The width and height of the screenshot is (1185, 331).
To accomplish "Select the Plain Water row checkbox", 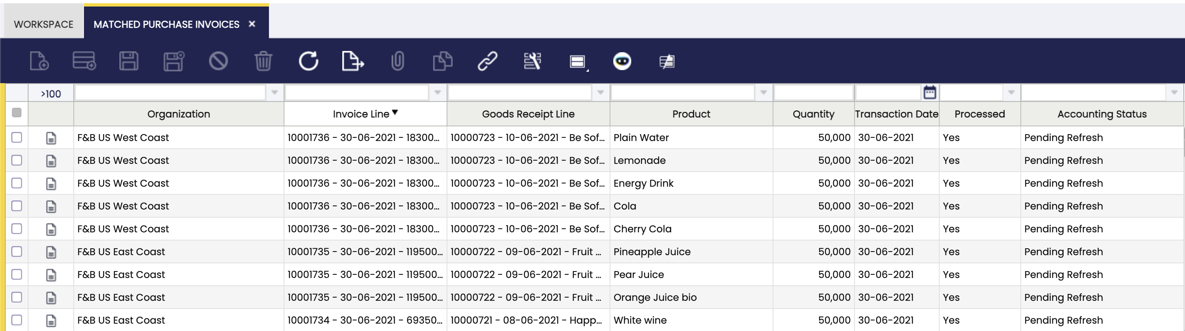I will coord(17,137).
